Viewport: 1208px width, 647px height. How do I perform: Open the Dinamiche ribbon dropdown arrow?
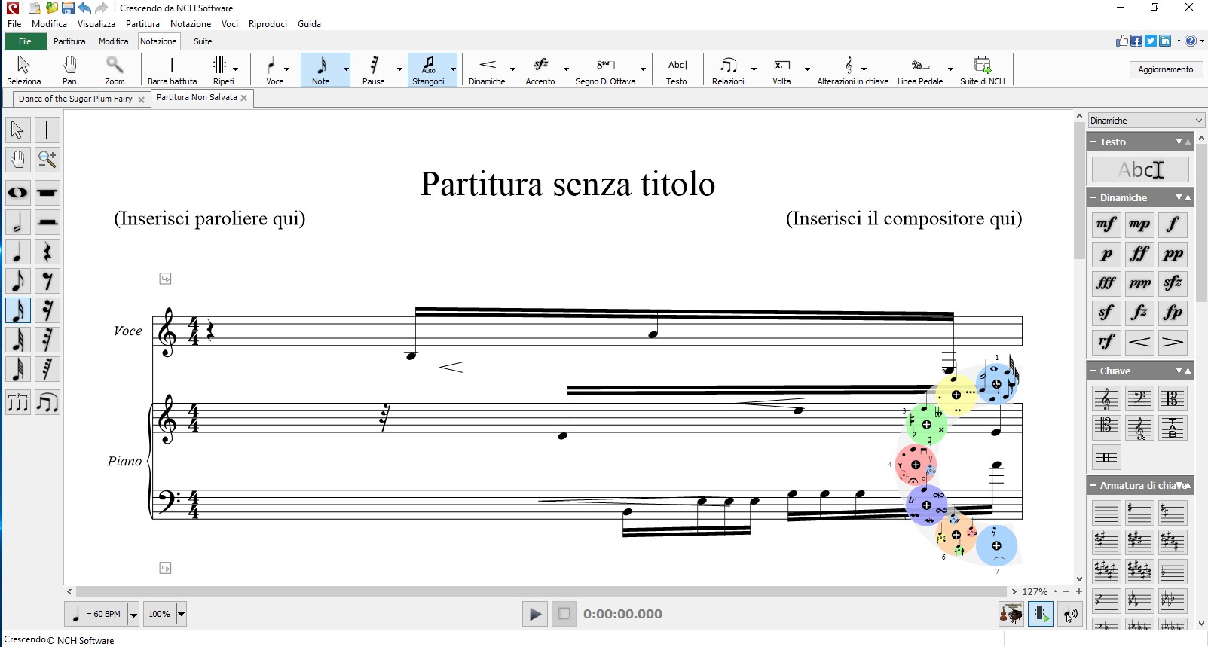(512, 69)
